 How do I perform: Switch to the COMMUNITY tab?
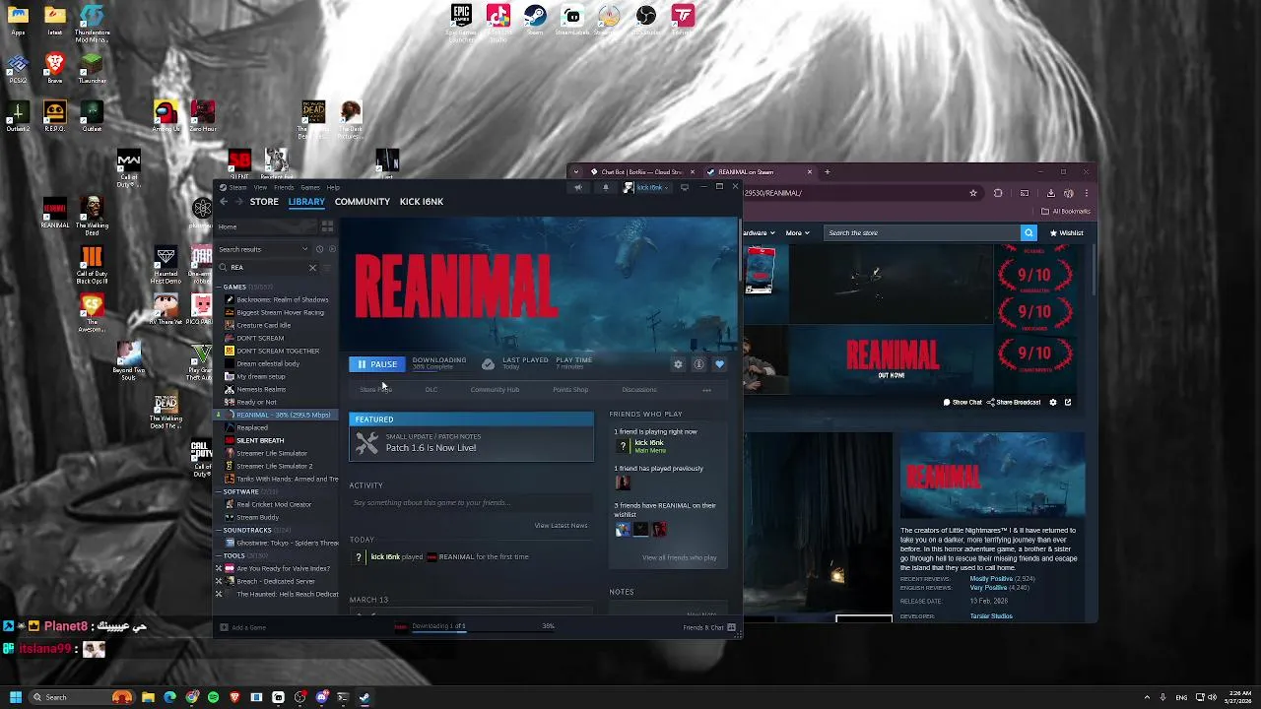click(362, 202)
